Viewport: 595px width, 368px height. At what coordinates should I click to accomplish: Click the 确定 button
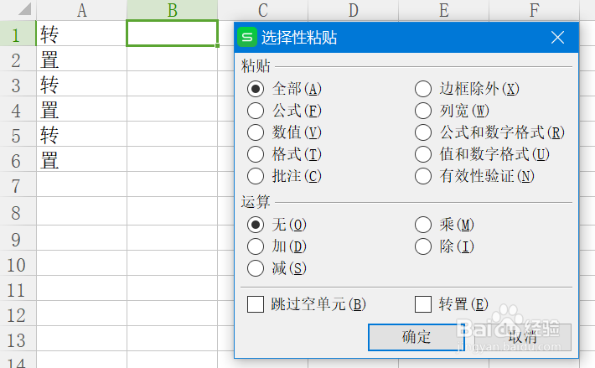pos(416,337)
